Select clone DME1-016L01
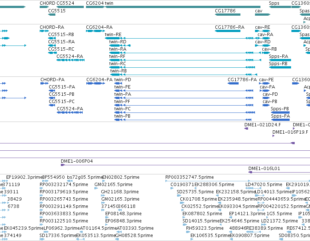The image size is (310, 241). [264, 169]
